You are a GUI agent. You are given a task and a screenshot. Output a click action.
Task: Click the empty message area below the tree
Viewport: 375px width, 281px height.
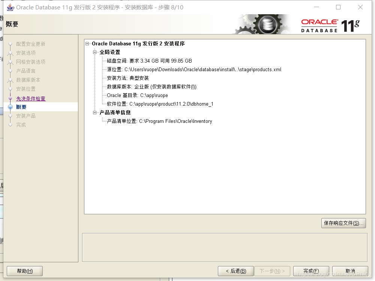click(x=225, y=248)
